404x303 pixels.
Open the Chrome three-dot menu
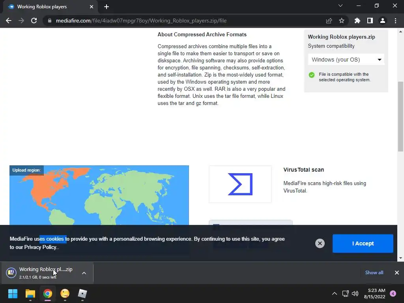coord(395,21)
